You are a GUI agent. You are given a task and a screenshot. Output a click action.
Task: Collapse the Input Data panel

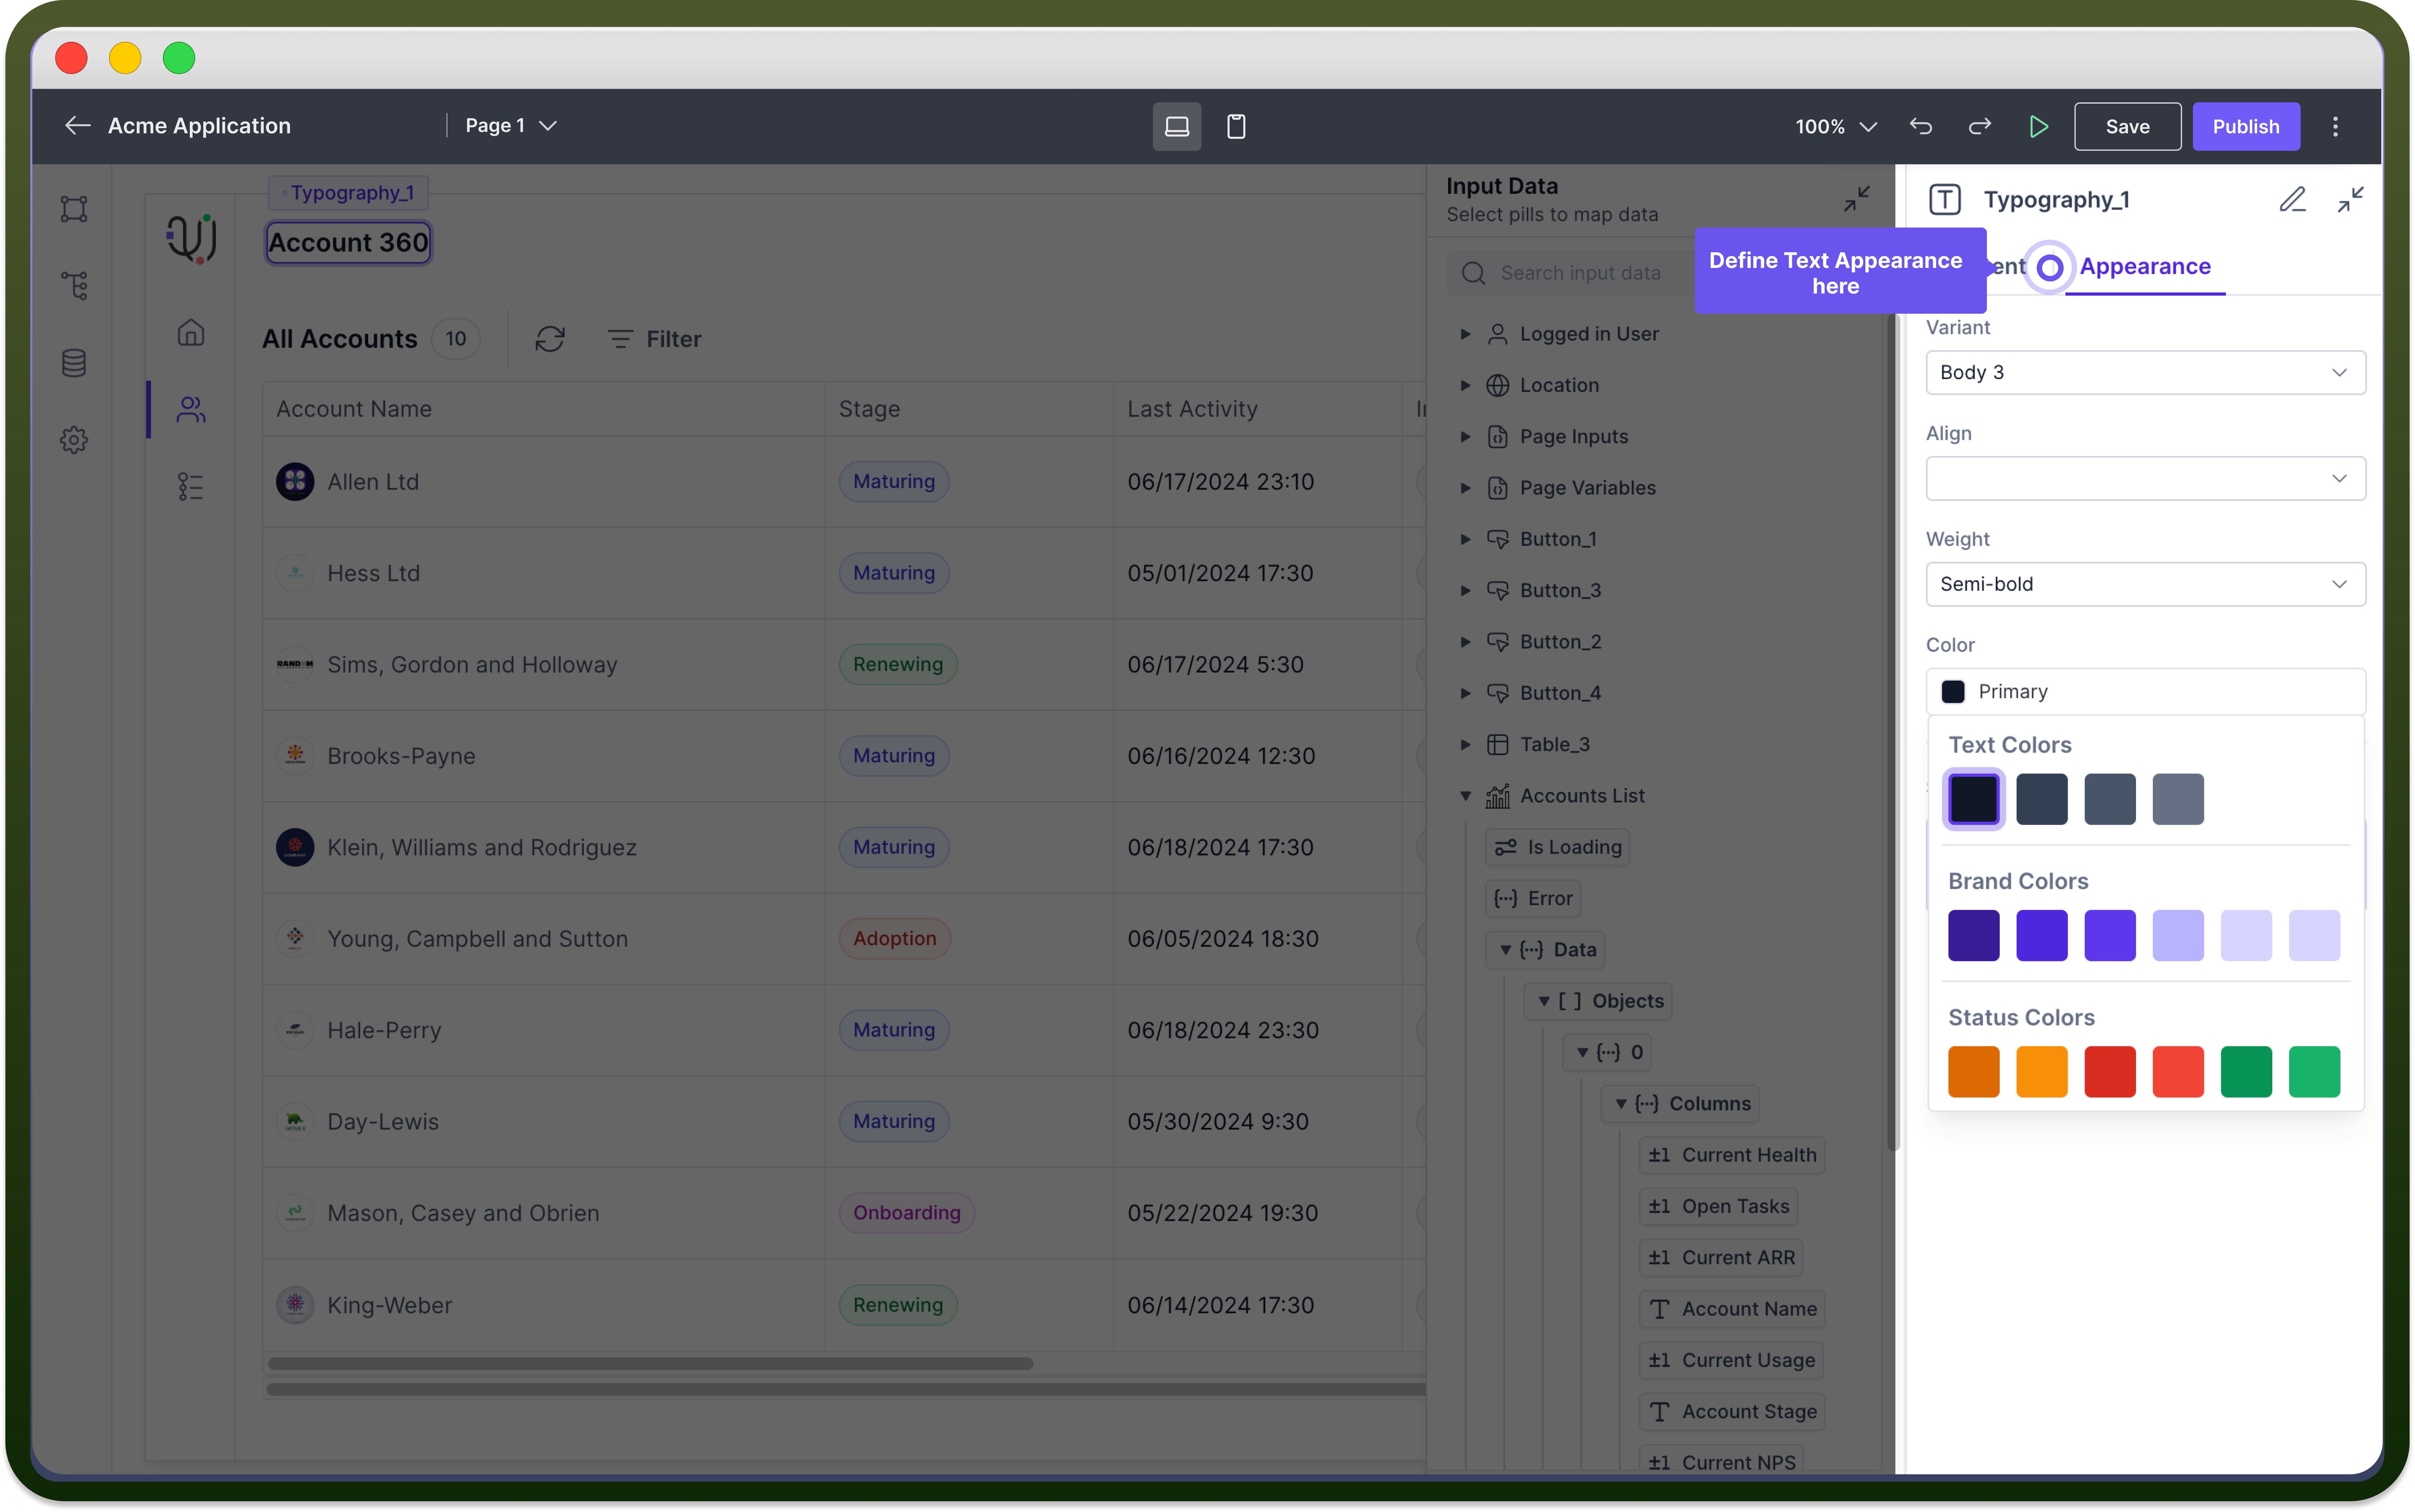1856,199
